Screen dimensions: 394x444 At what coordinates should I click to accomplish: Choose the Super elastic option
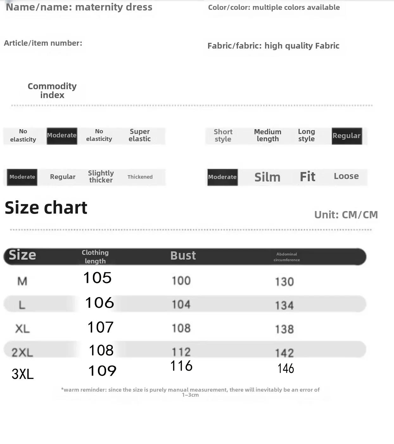pyautogui.click(x=140, y=135)
